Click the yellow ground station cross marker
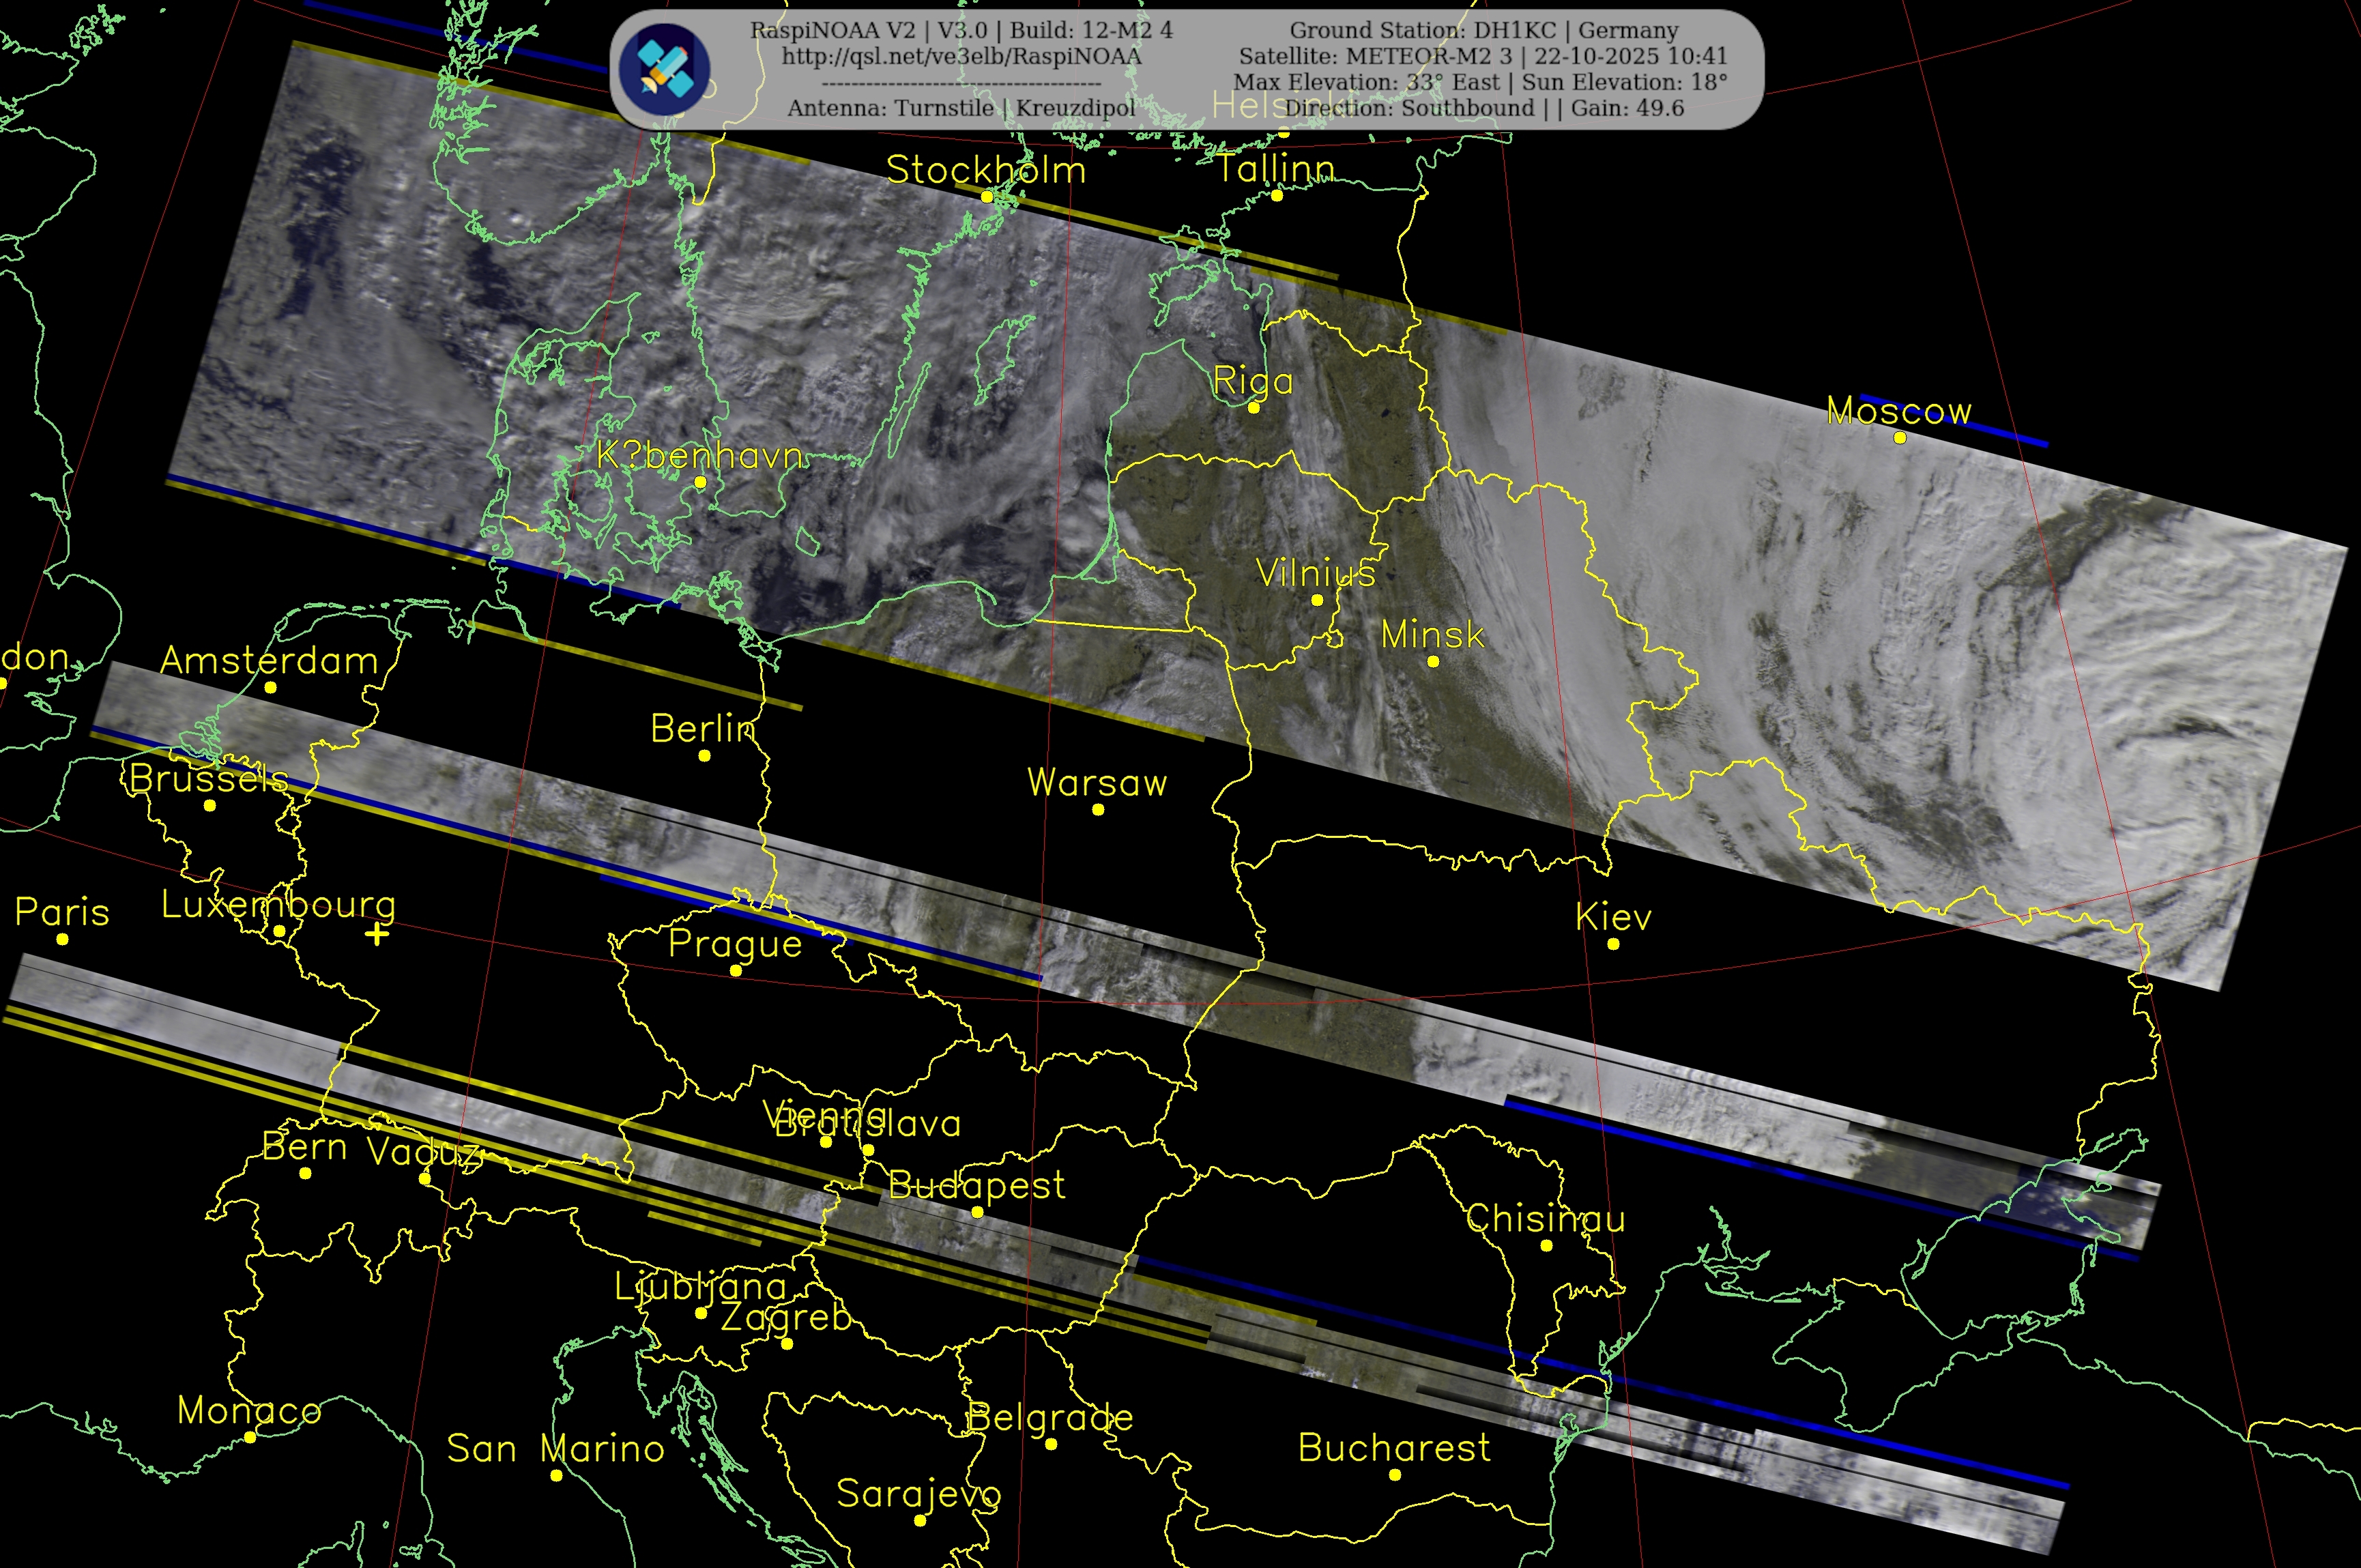This screenshot has height=1568, width=2361. (377, 934)
